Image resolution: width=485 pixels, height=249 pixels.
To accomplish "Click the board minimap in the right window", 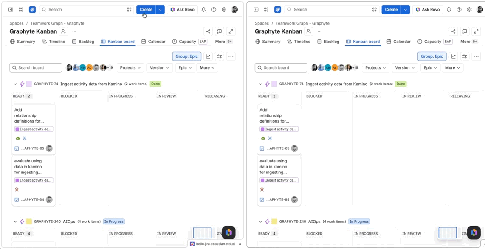I will (448, 232).
